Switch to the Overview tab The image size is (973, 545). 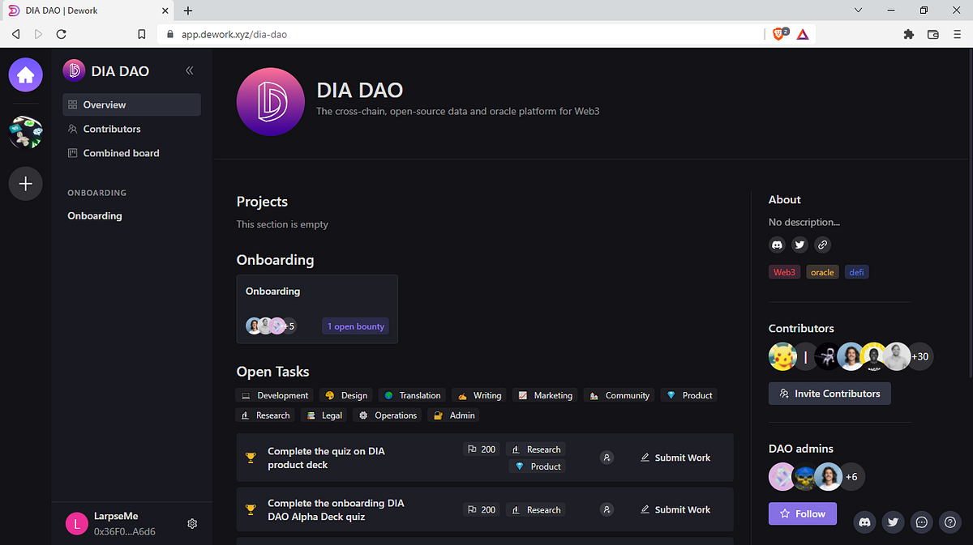click(104, 104)
